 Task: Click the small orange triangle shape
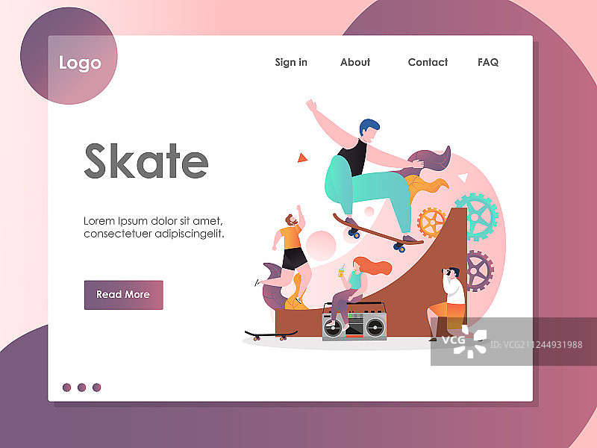302,158
